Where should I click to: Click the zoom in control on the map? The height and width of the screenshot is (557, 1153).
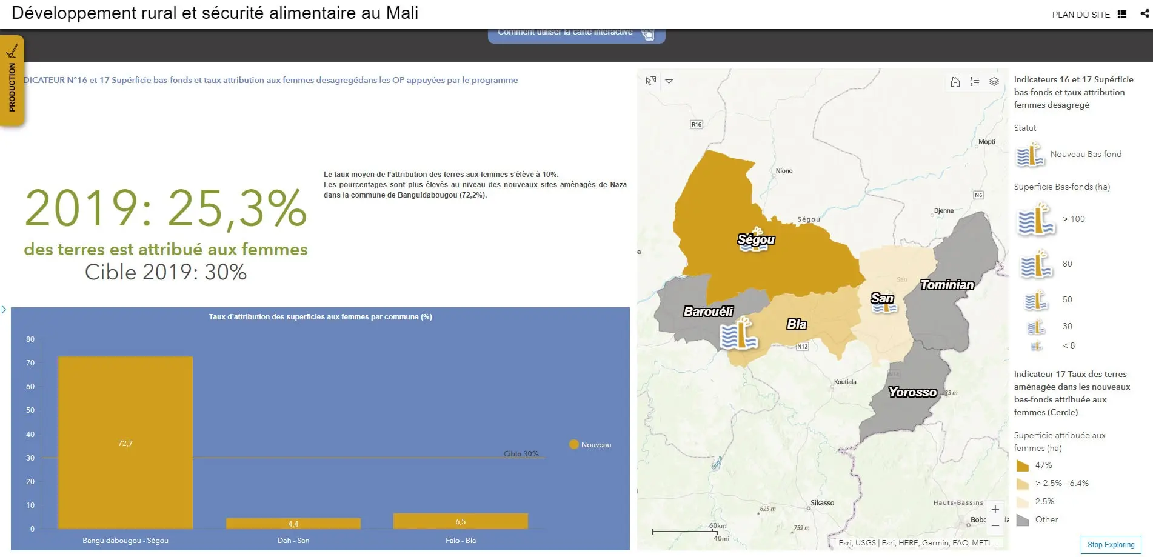[x=995, y=509]
